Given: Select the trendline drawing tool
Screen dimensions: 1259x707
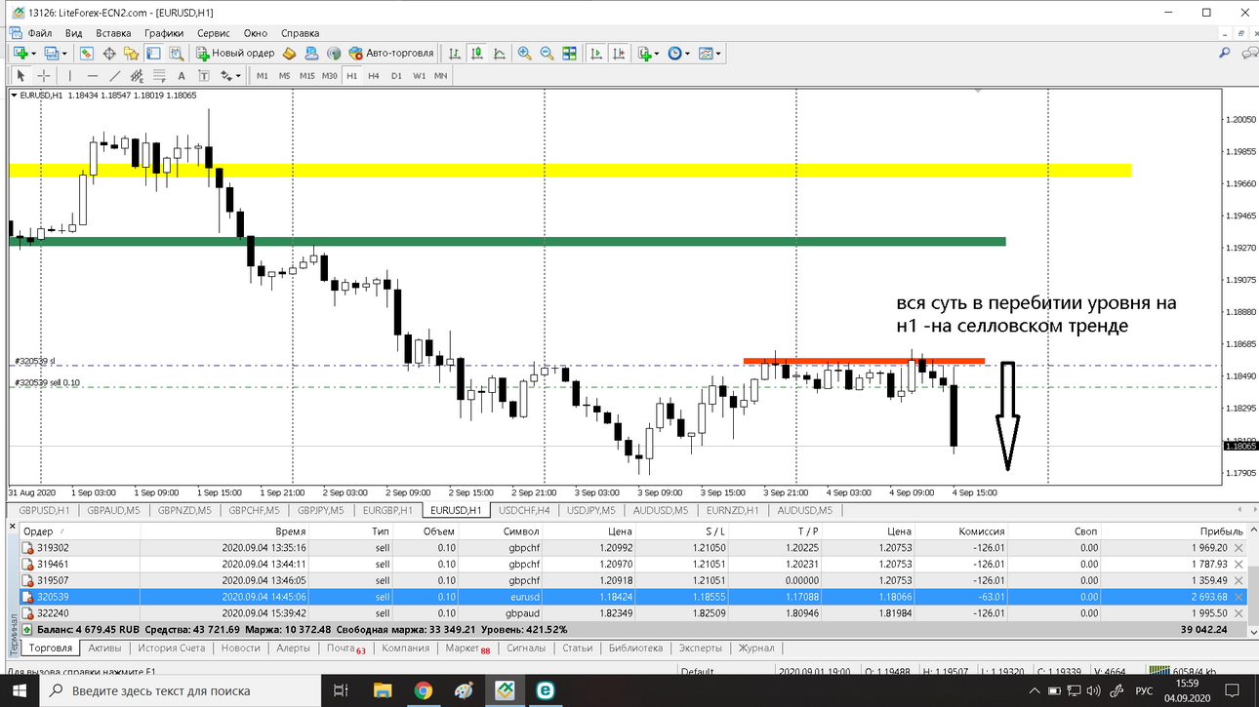Looking at the screenshot, I should pos(115,76).
